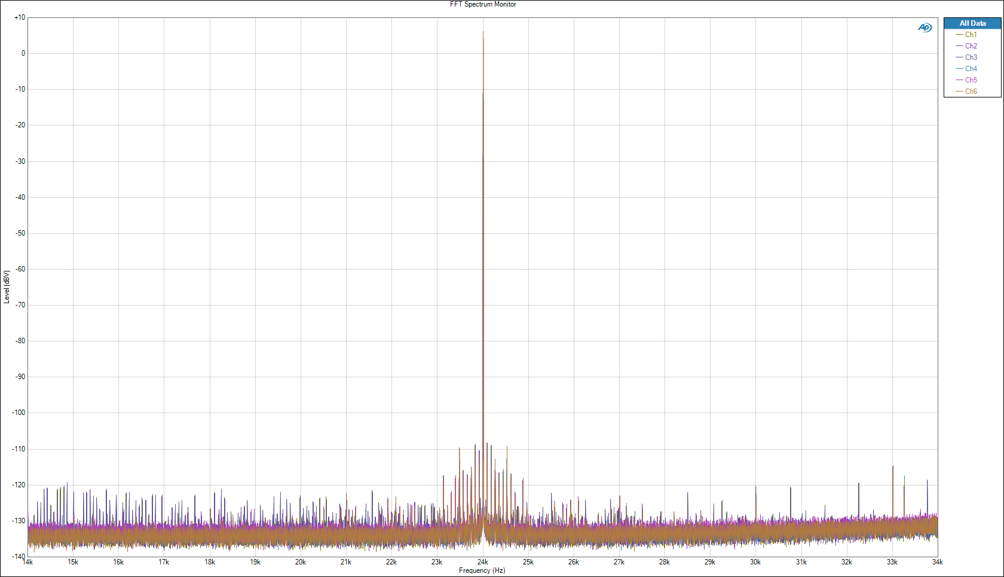The image size is (1004, 577).
Task: Click the 27k frequency axis tick label
Action: click(619, 562)
